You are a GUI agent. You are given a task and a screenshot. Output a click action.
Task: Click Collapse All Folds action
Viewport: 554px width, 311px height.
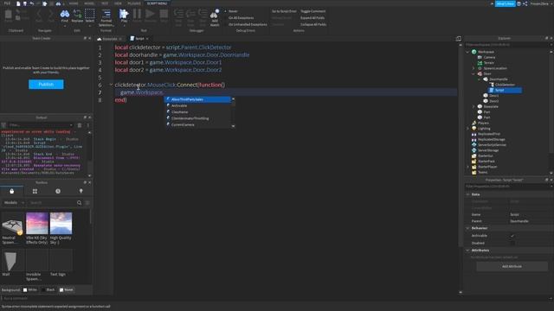(x=313, y=24)
